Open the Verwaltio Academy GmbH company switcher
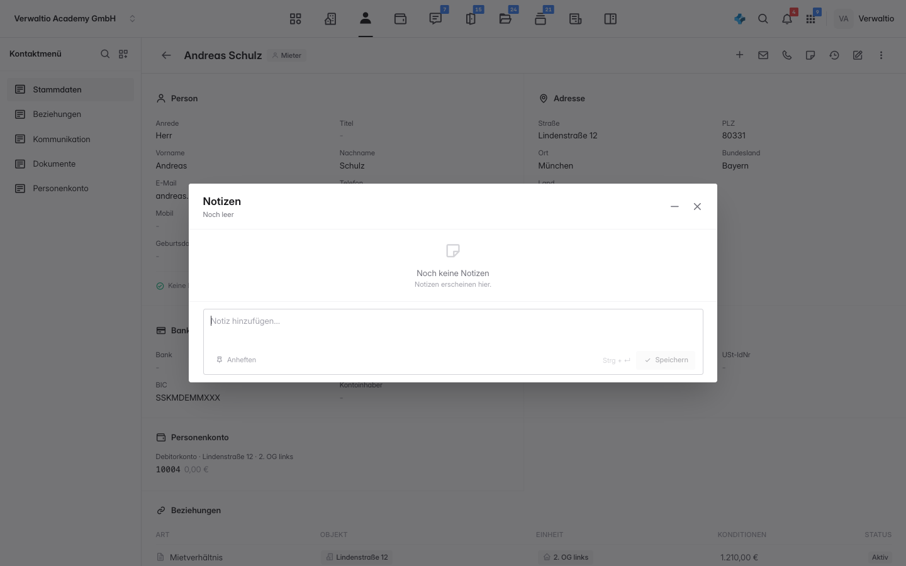The height and width of the screenshot is (566, 906). coord(75,19)
